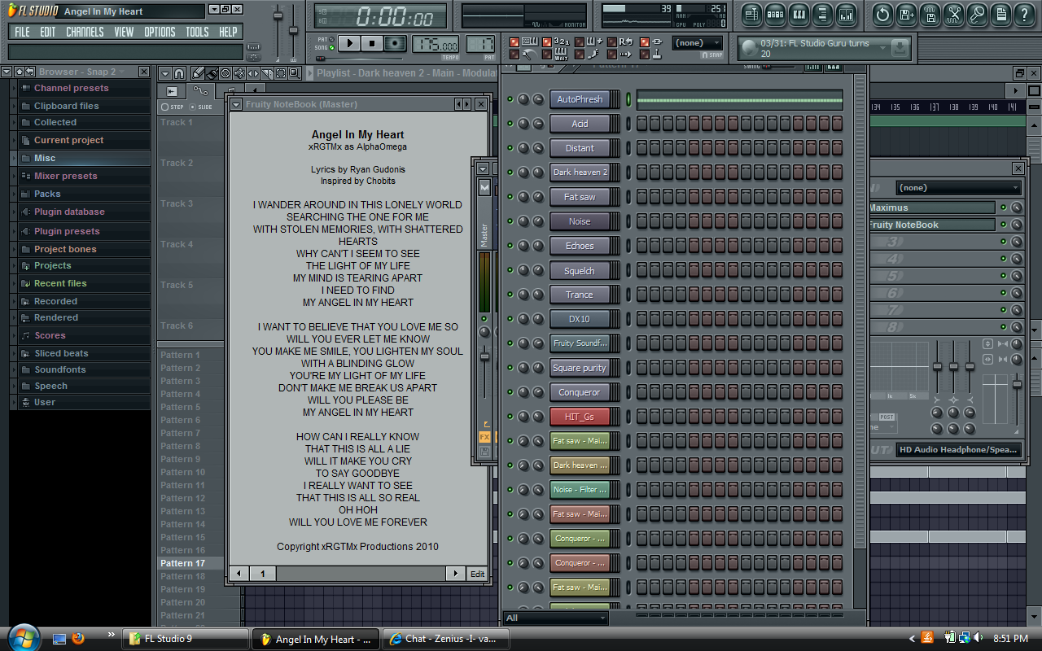Click the 175.000 tempo display
This screenshot has height=651, width=1042.
click(436, 44)
